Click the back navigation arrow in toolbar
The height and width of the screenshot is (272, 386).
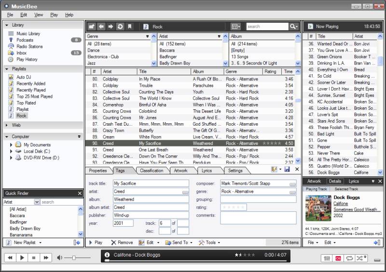point(101,26)
